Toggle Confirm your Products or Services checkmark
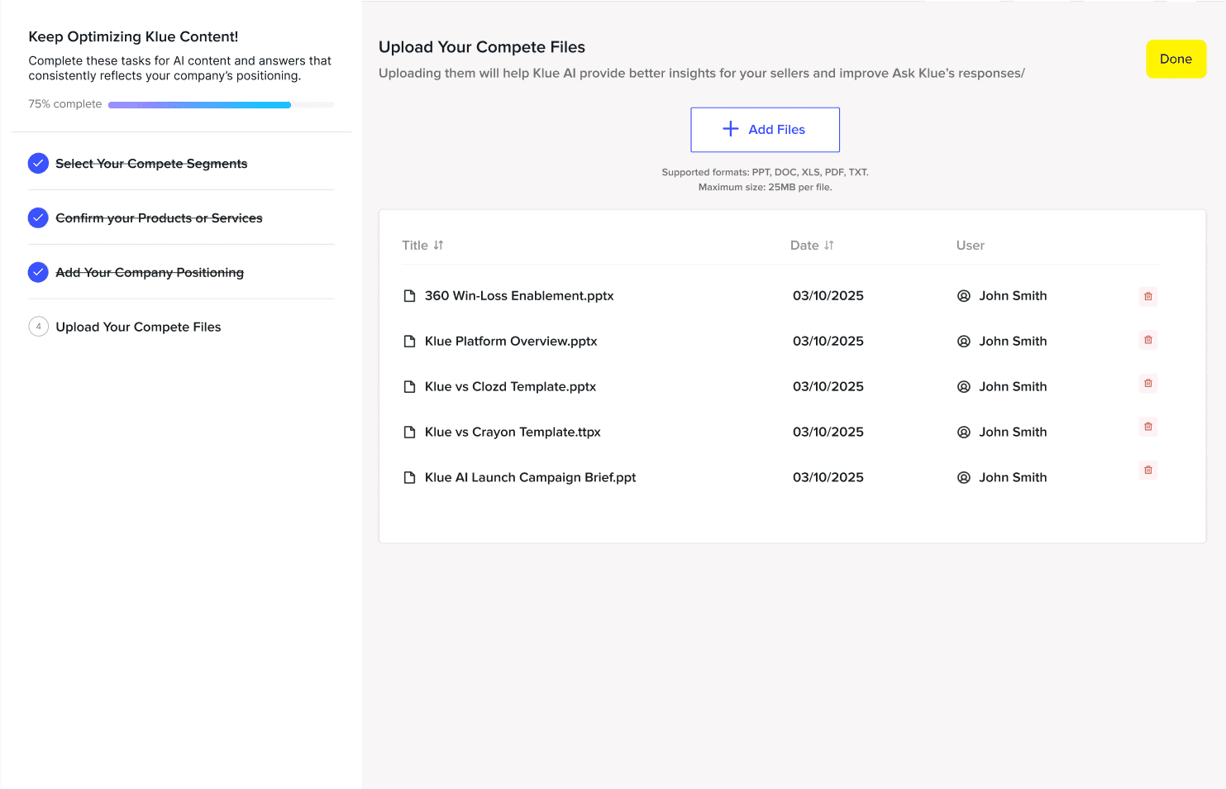Screen dimensions: 1226x789 38,218
